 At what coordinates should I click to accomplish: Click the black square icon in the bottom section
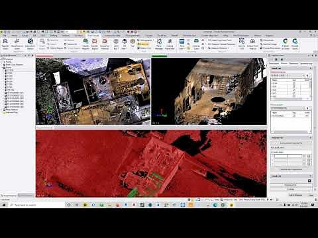click(x=309, y=180)
